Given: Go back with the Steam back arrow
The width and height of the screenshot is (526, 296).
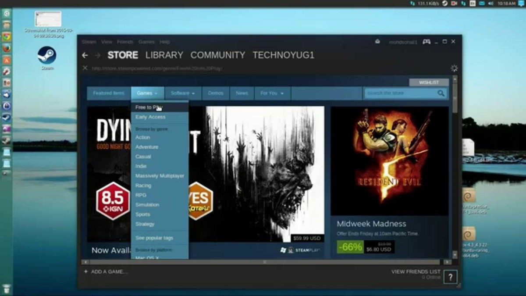Looking at the screenshot, I should 85,55.
